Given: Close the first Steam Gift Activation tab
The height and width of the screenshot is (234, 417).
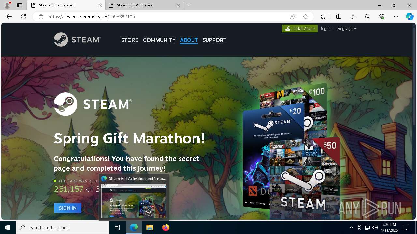Looking at the screenshot, I should pyautogui.click(x=100, y=5).
